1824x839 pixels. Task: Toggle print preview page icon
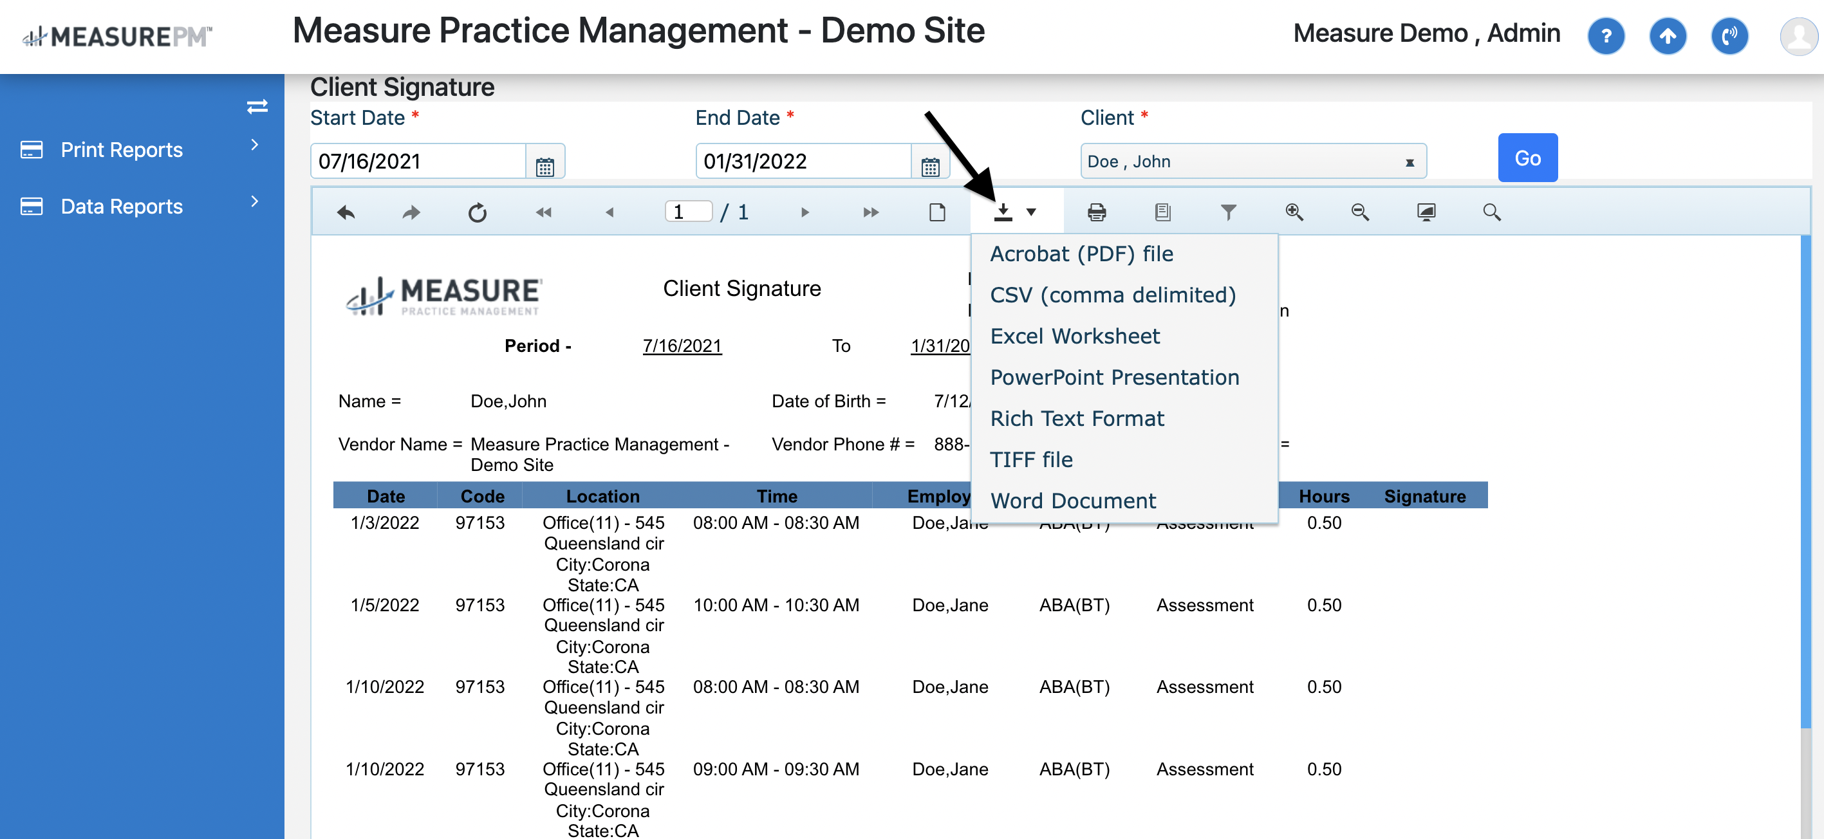[x=937, y=212]
